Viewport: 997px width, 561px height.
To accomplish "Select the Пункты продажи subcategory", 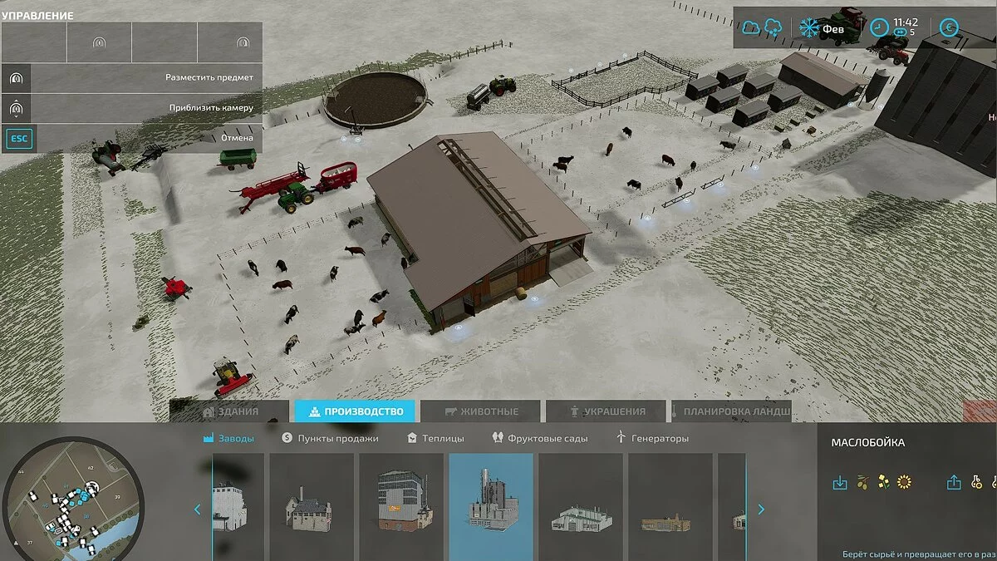I will 330,438.
